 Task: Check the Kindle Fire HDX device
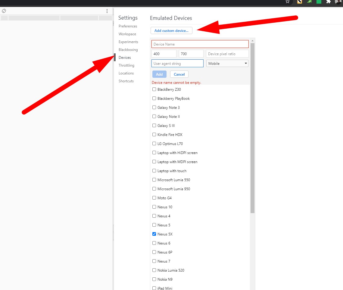[x=154, y=134]
